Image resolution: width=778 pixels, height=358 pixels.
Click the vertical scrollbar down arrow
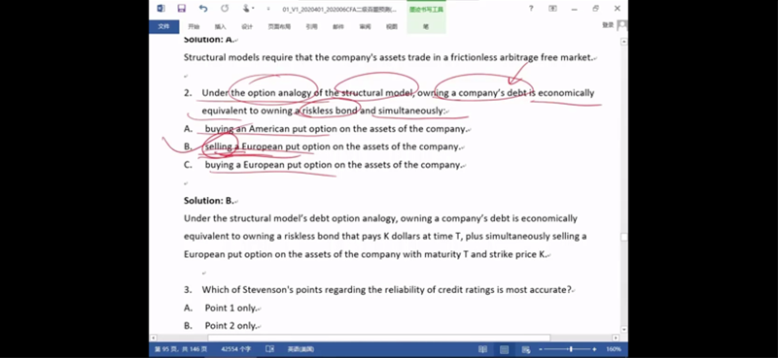coord(623,330)
